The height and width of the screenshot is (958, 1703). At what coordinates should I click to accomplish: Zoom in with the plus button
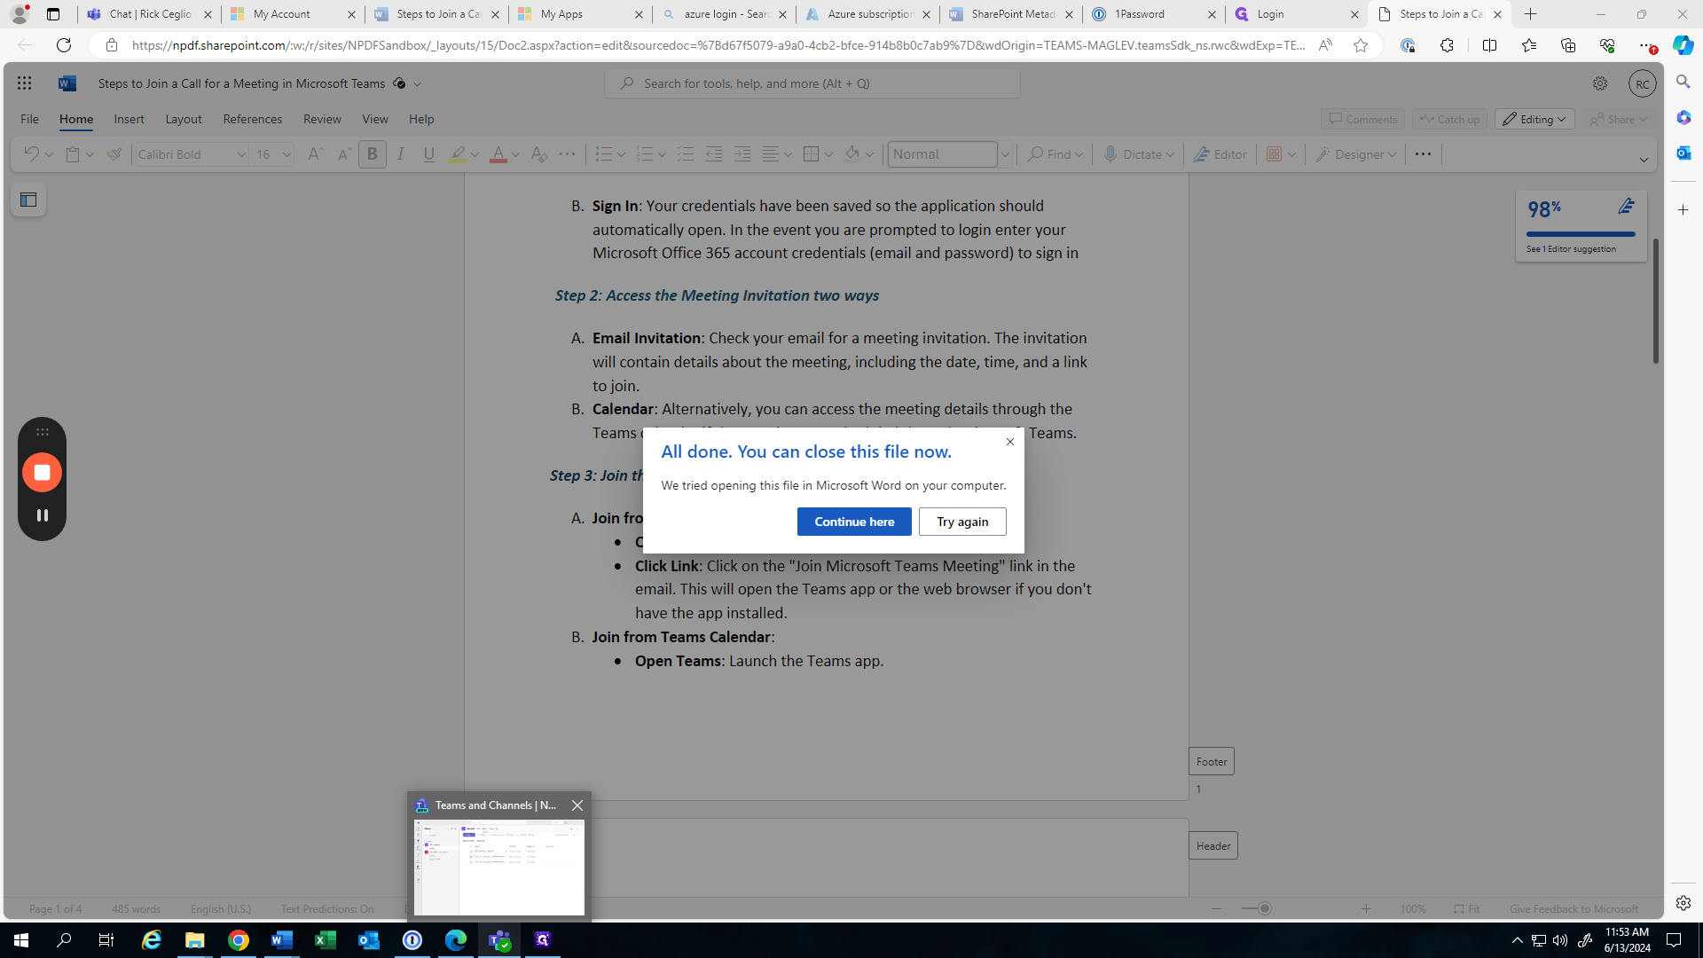[x=1366, y=909]
